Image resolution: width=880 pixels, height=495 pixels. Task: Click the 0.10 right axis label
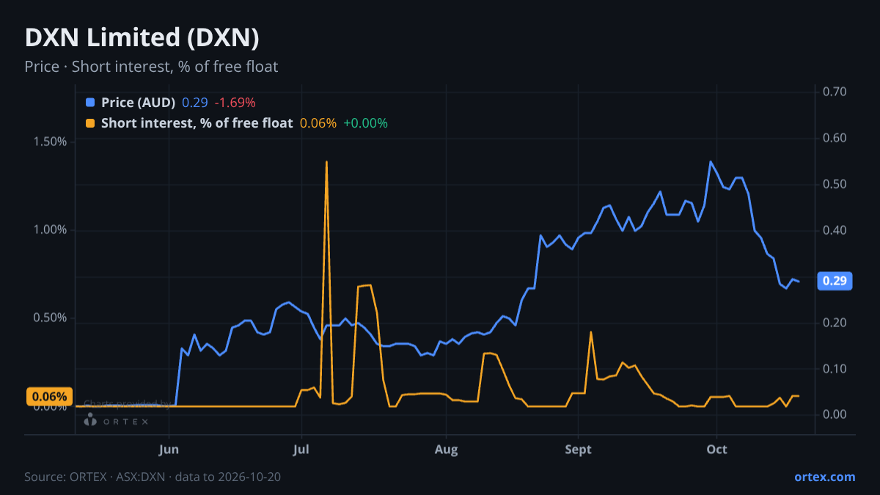click(x=835, y=369)
